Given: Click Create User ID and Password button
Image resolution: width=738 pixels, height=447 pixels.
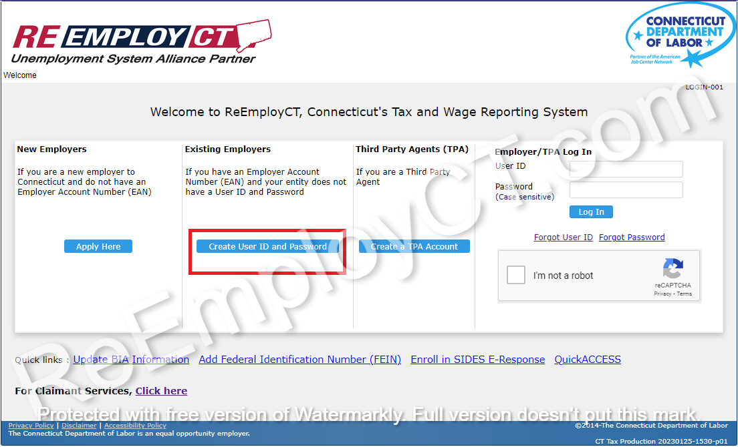Looking at the screenshot, I should click(267, 247).
